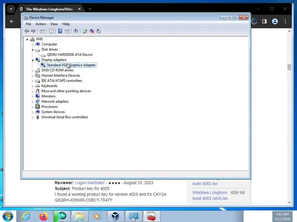Viewport: 297px width, 222px height.
Task: Select the VM1 computer node label
Action: pos(39,39)
